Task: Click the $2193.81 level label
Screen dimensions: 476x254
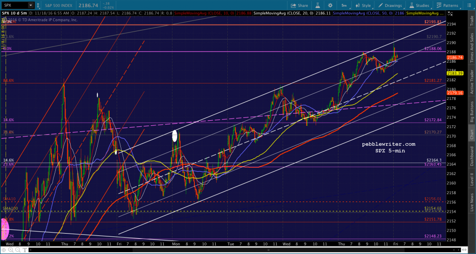Action: [x=433, y=22]
